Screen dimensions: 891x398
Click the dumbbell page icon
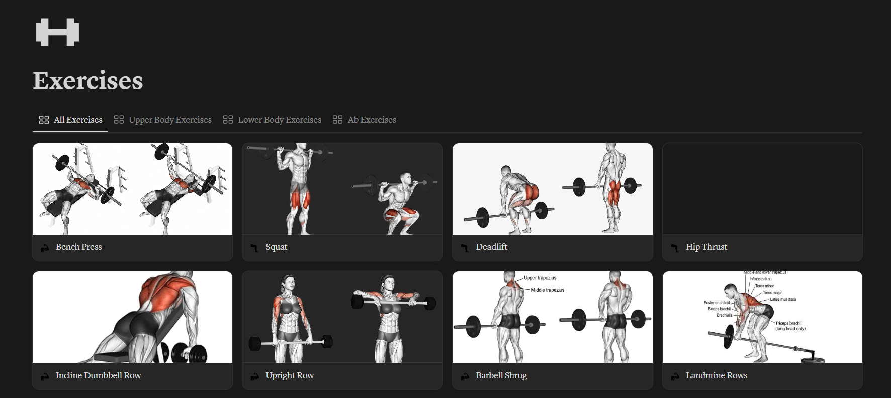pos(57,32)
